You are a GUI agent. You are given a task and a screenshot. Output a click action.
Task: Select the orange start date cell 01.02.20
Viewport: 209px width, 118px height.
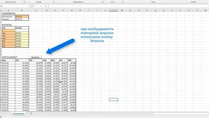[x=22, y=16]
